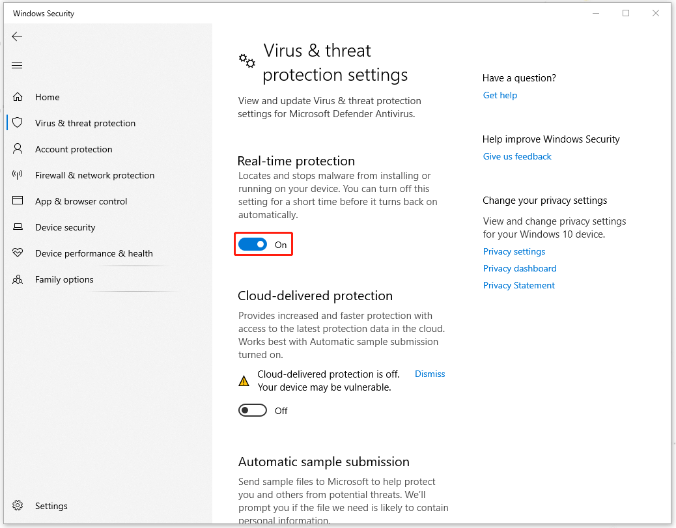
Task: Collapse the sidebar using the menu button
Action: (17, 65)
